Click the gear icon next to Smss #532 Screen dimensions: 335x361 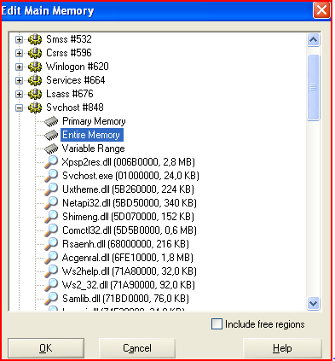point(35,39)
